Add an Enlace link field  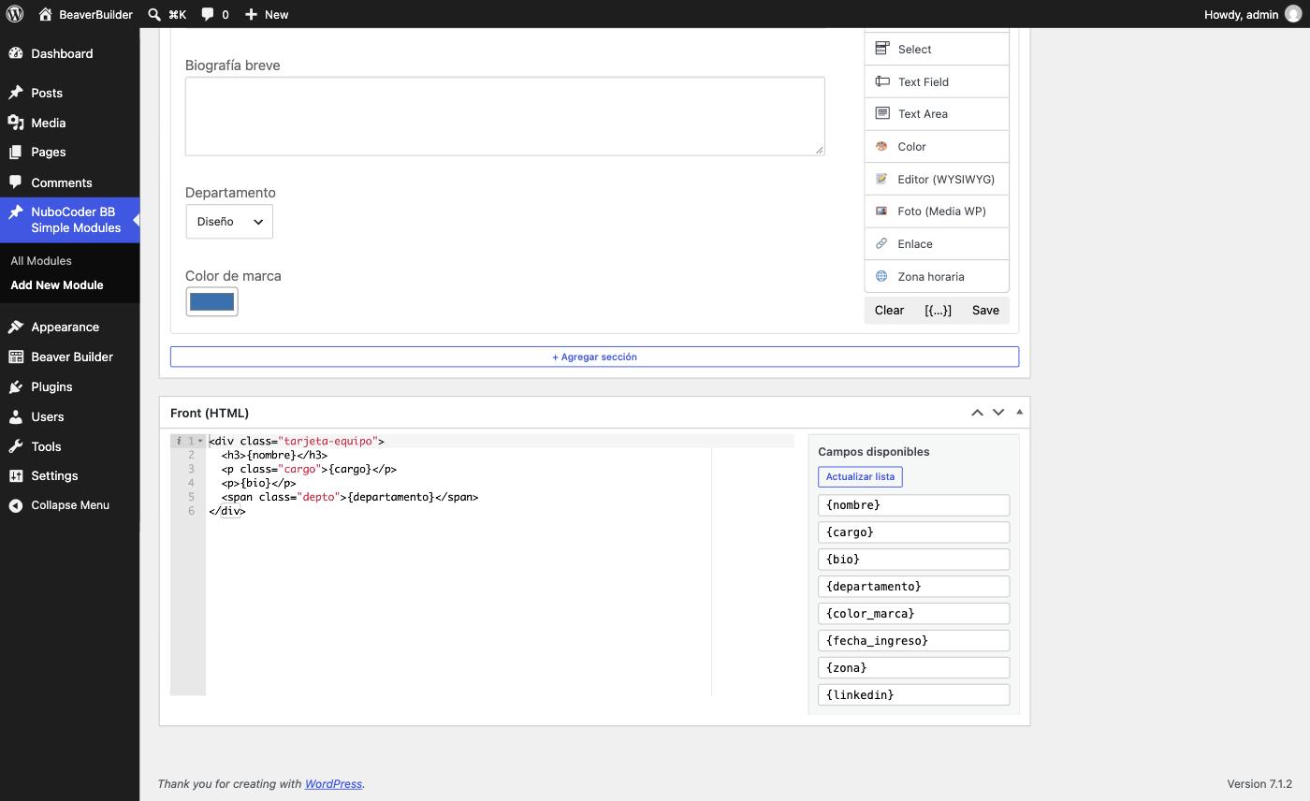pos(937,243)
